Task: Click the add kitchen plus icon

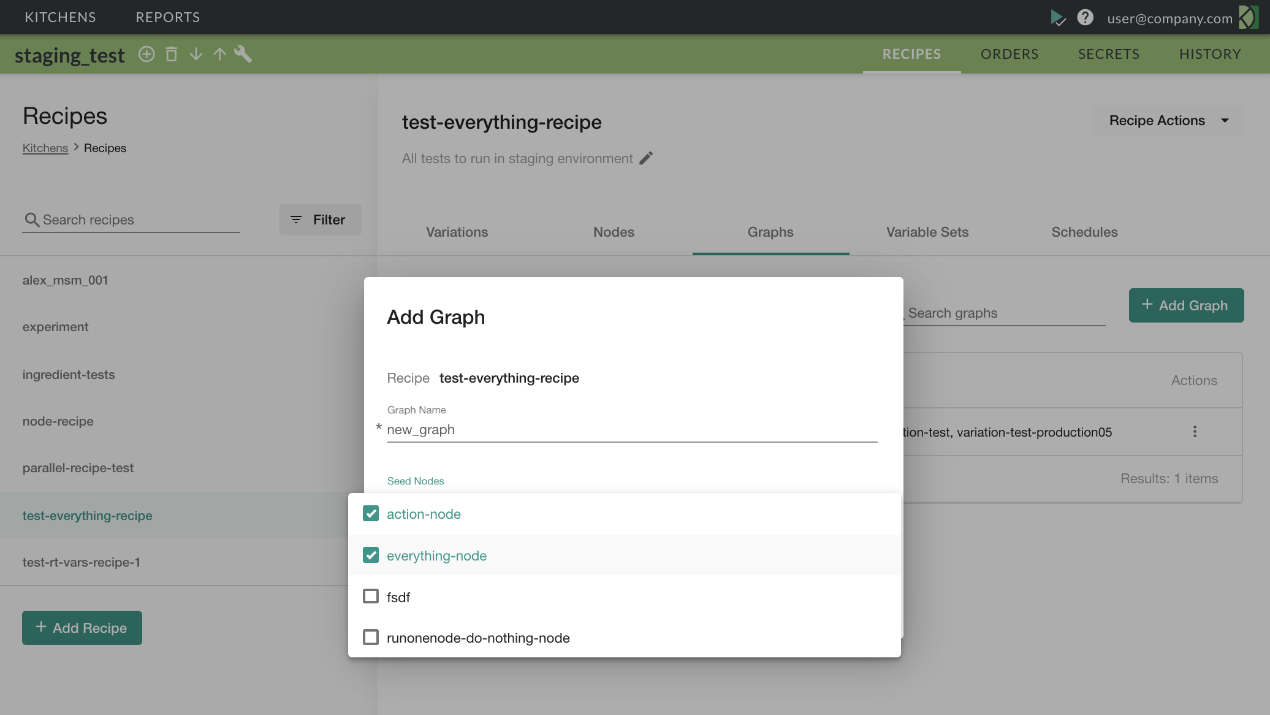Action: tap(146, 54)
